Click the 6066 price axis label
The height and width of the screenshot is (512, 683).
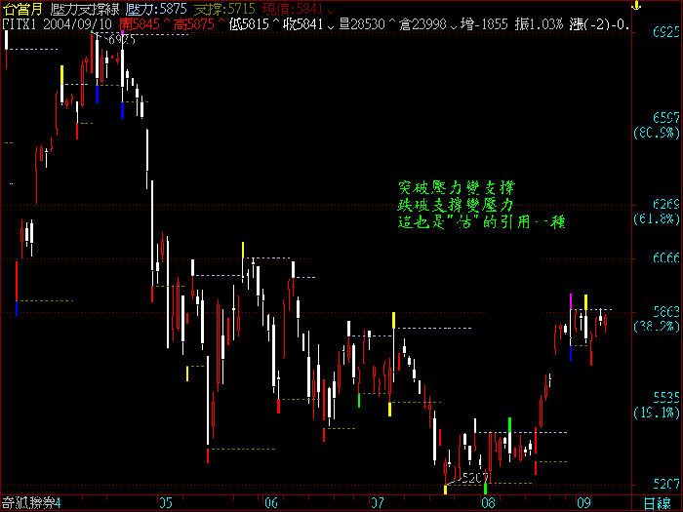(x=666, y=257)
